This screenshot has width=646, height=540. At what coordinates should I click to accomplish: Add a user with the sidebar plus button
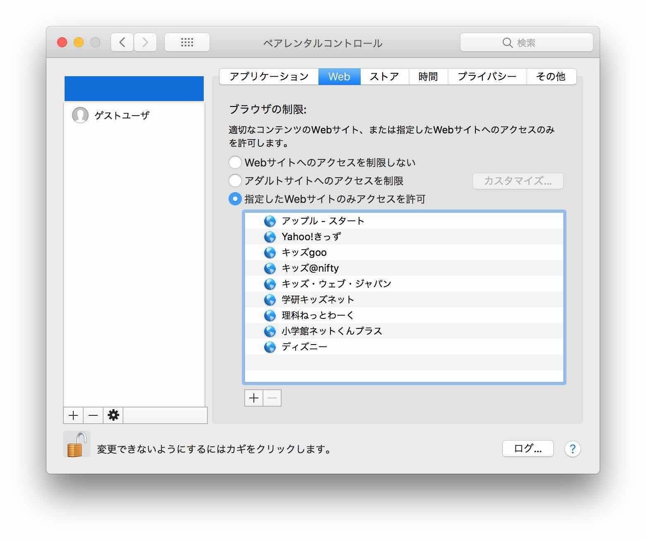click(x=73, y=415)
